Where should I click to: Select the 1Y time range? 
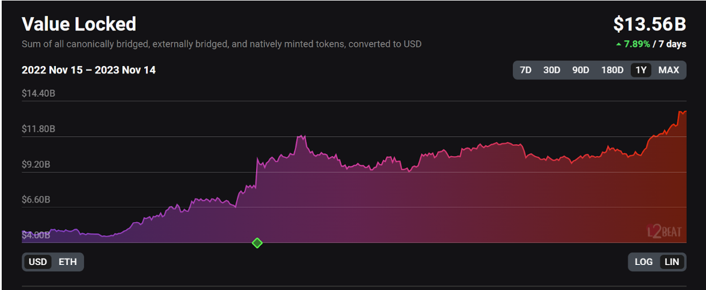(x=641, y=70)
